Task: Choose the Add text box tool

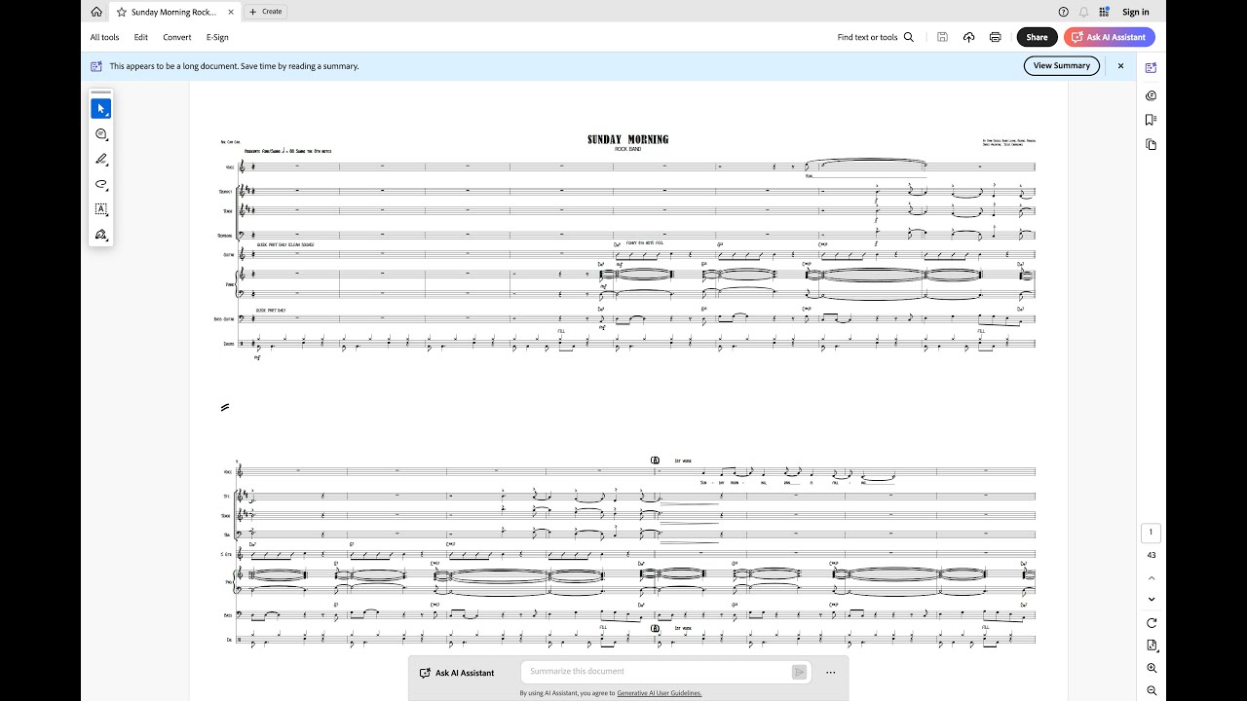Action: [101, 209]
